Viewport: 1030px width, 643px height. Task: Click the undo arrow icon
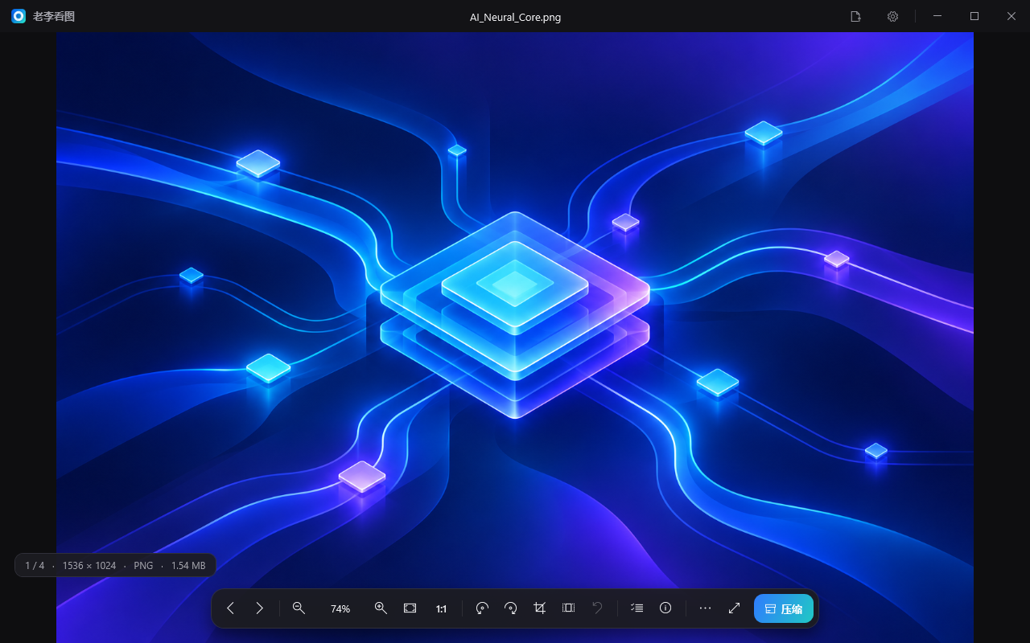click(x=597, y=608)
